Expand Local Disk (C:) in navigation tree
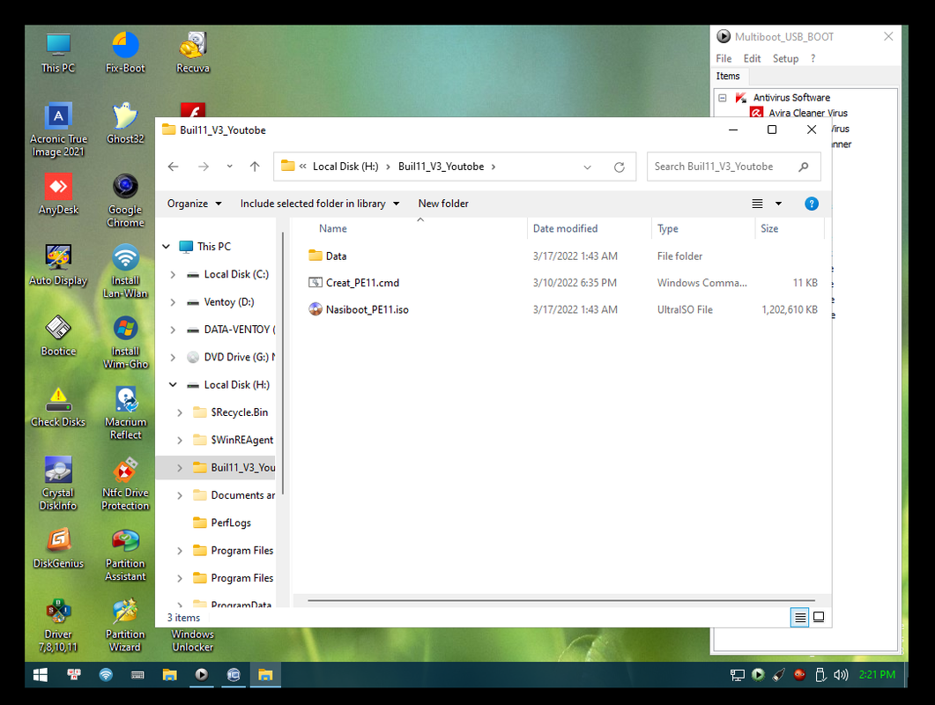Viewport: 935px width, 705px height. coord(173,274)
